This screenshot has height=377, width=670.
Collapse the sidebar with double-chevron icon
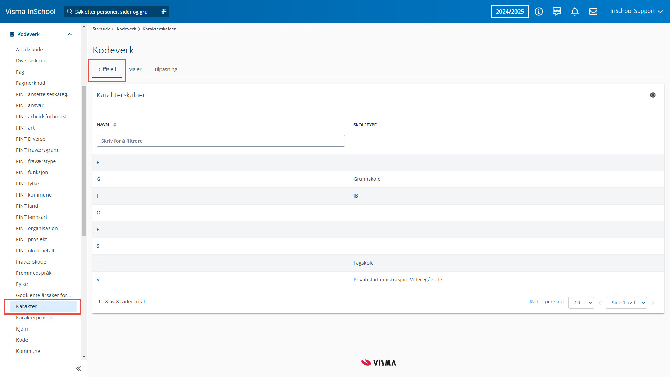click(79, 369)
